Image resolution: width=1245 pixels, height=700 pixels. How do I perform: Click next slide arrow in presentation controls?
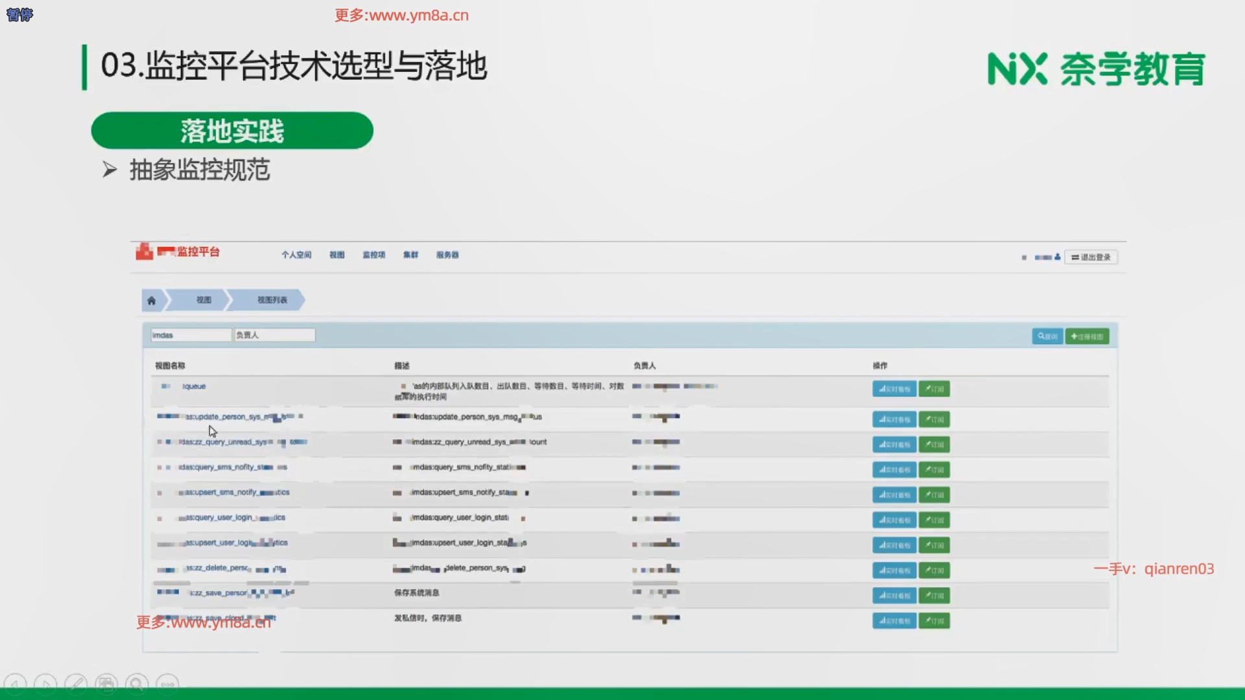[45, 684]
